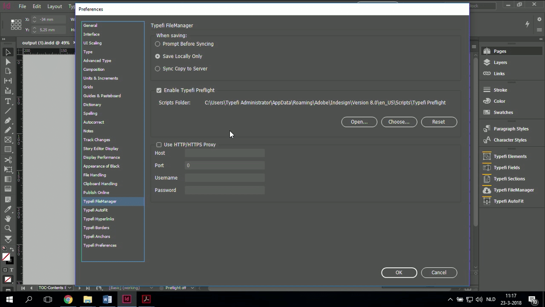The width and height of the screenshot is (545, 307).
Task: Open Units & Increments preferences
Action: pyautogui.click(x=113, y=78)
